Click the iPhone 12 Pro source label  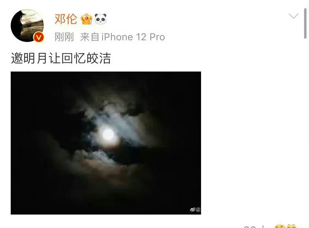coord(133,37)
